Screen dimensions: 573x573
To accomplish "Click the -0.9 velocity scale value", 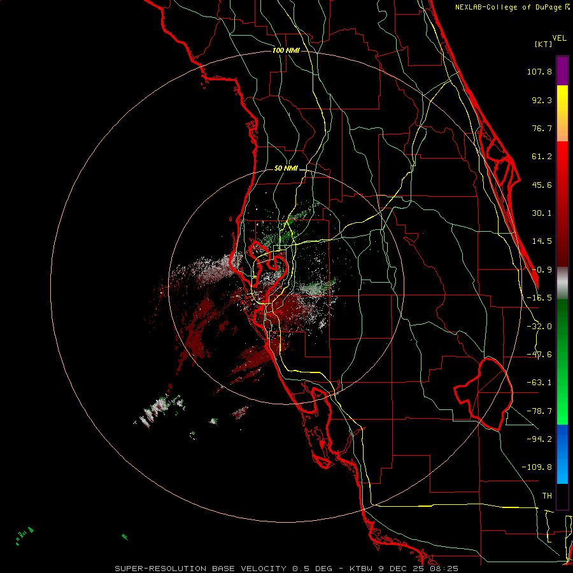I will [x=542, y=270].
